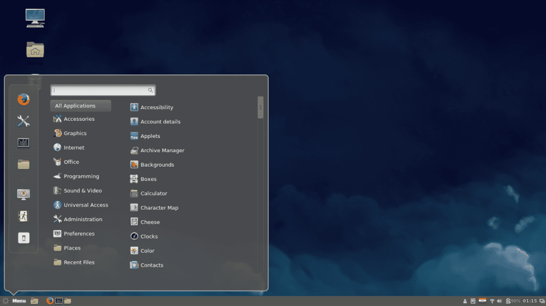Launch the Calculator app
546x306 pixels.
coord(154,193)
